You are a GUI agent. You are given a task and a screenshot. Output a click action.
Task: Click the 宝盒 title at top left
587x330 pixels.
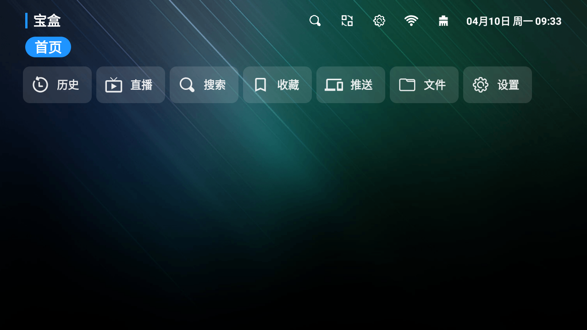click(47, 21)
